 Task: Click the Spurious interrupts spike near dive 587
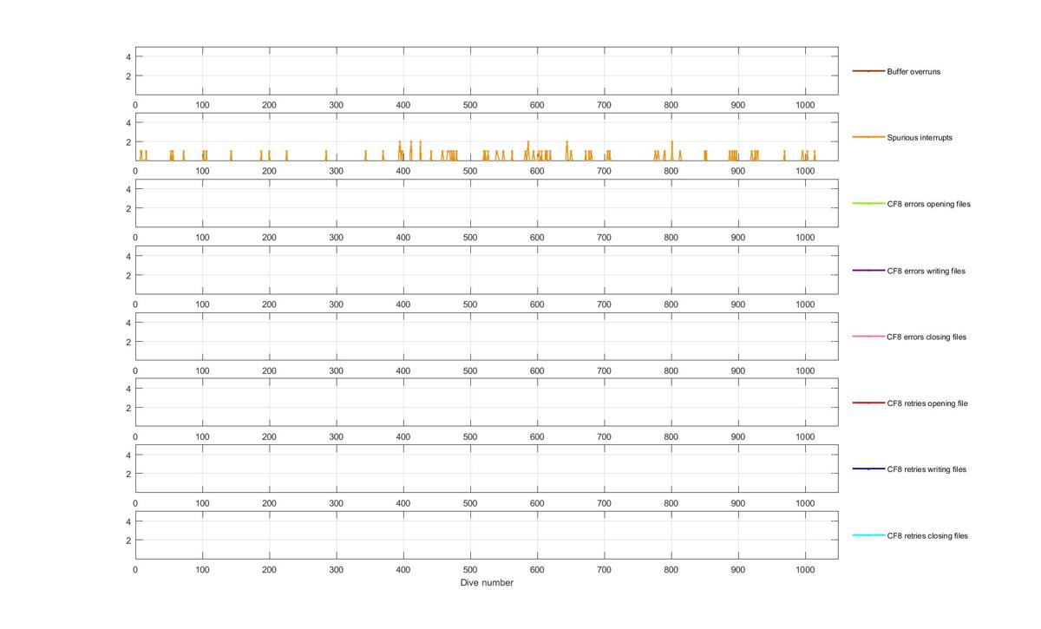(527, 150)
